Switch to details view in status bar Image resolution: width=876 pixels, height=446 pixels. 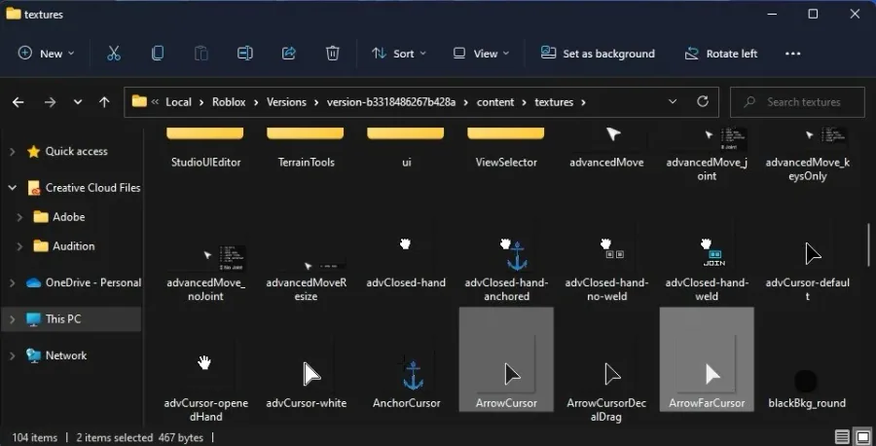coord(842,437)
